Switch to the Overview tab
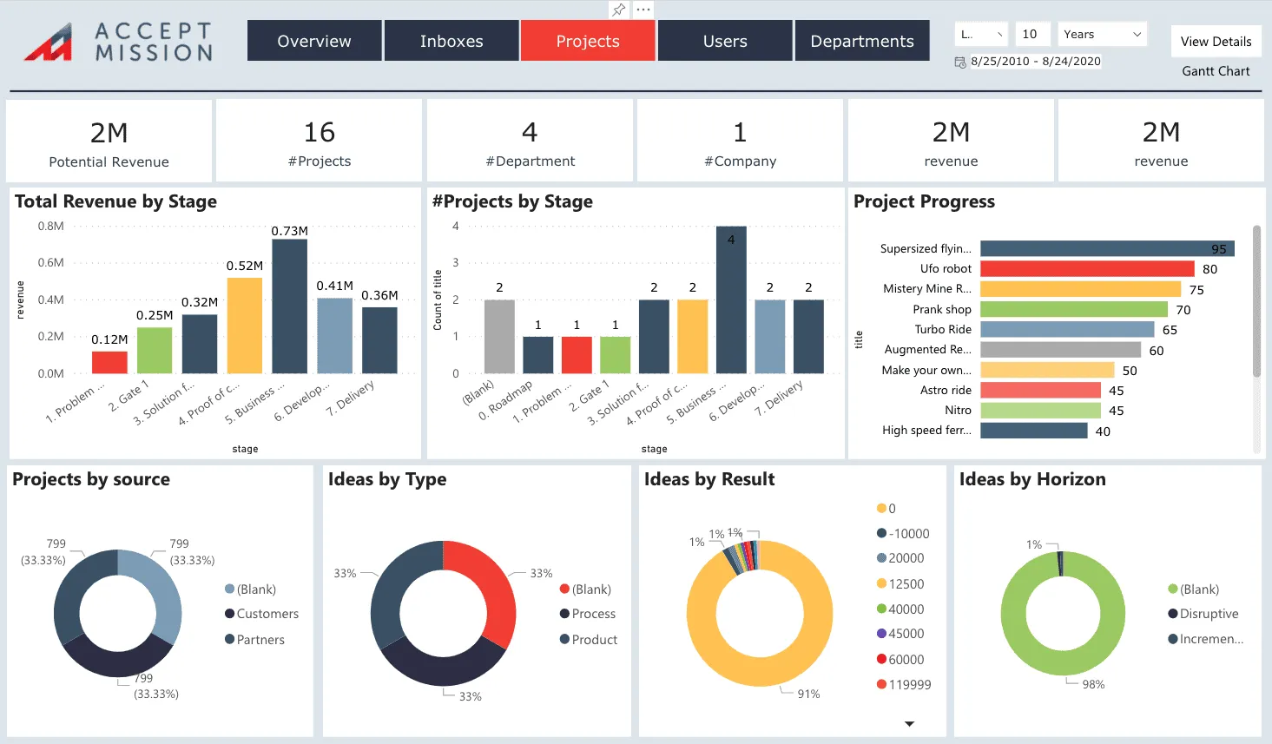 (x=314, y=41)
